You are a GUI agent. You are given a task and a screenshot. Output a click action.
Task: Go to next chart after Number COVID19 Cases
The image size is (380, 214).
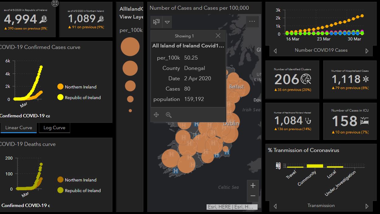coord(367,51)
